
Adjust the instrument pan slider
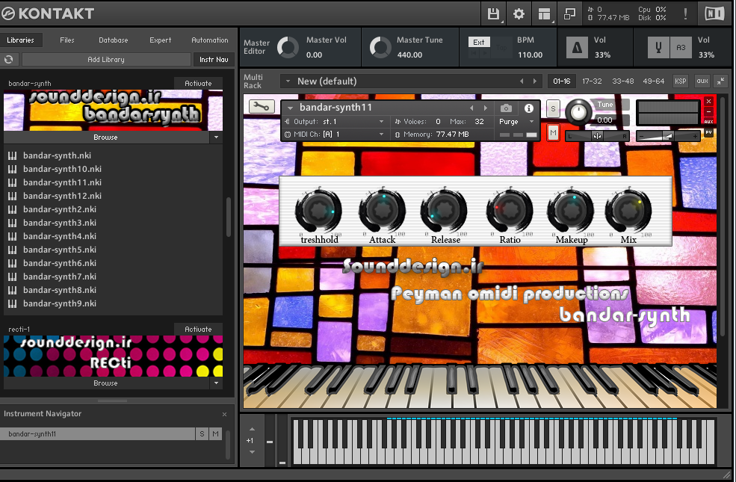click(x=597, y=136)
